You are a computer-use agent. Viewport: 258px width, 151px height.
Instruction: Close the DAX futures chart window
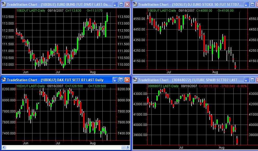click(x=127, y=80)
